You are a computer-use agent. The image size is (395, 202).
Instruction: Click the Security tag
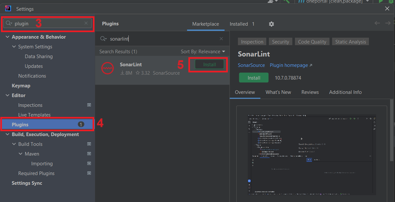pyautogui.click(x=281, y=42)
